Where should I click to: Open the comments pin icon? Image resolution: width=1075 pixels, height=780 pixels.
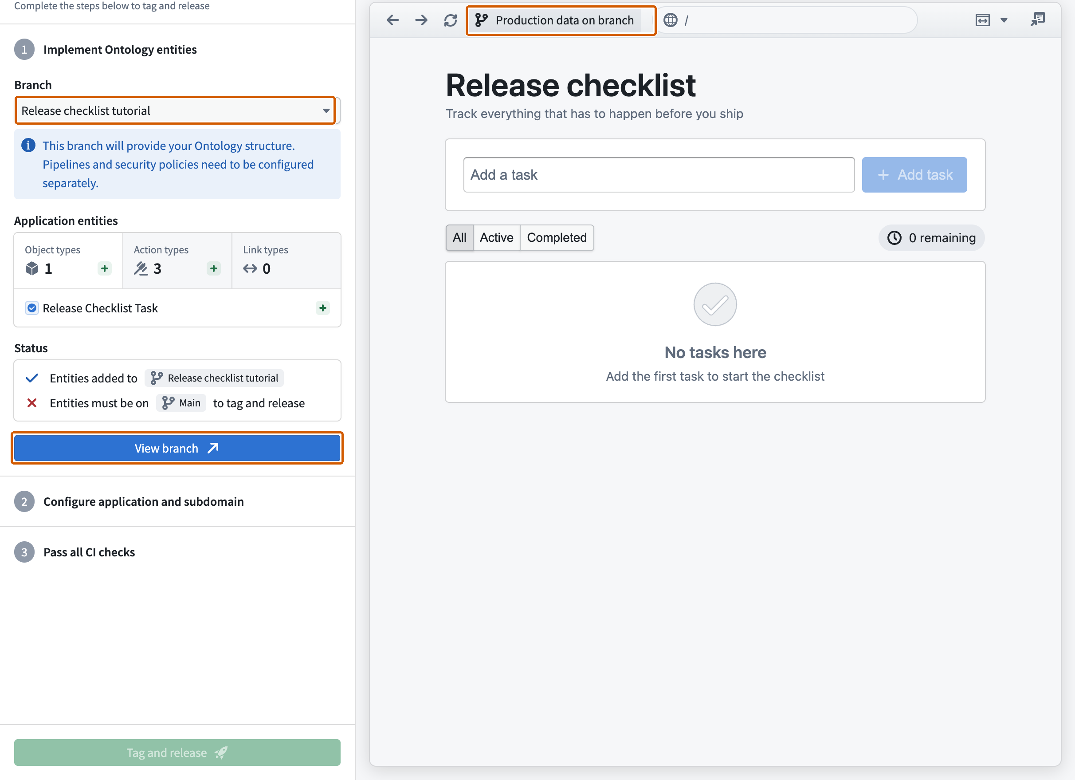pyautogui.click(x=1038, y=20)
